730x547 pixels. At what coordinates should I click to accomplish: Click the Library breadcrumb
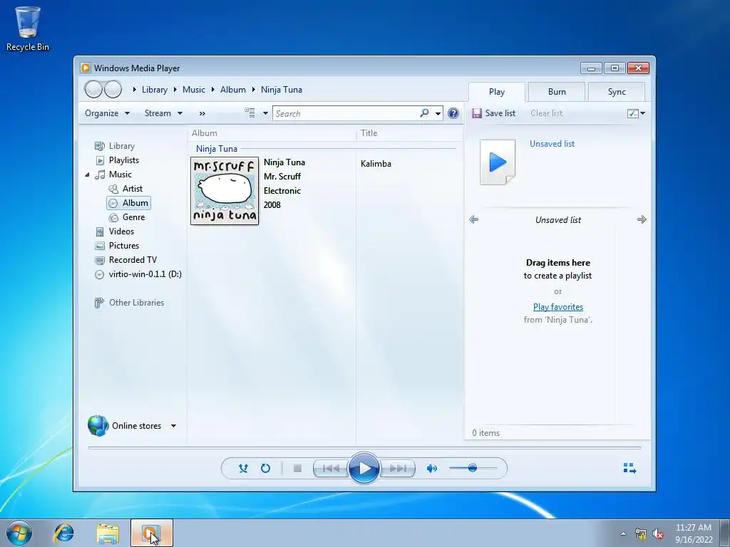[155, 90]
